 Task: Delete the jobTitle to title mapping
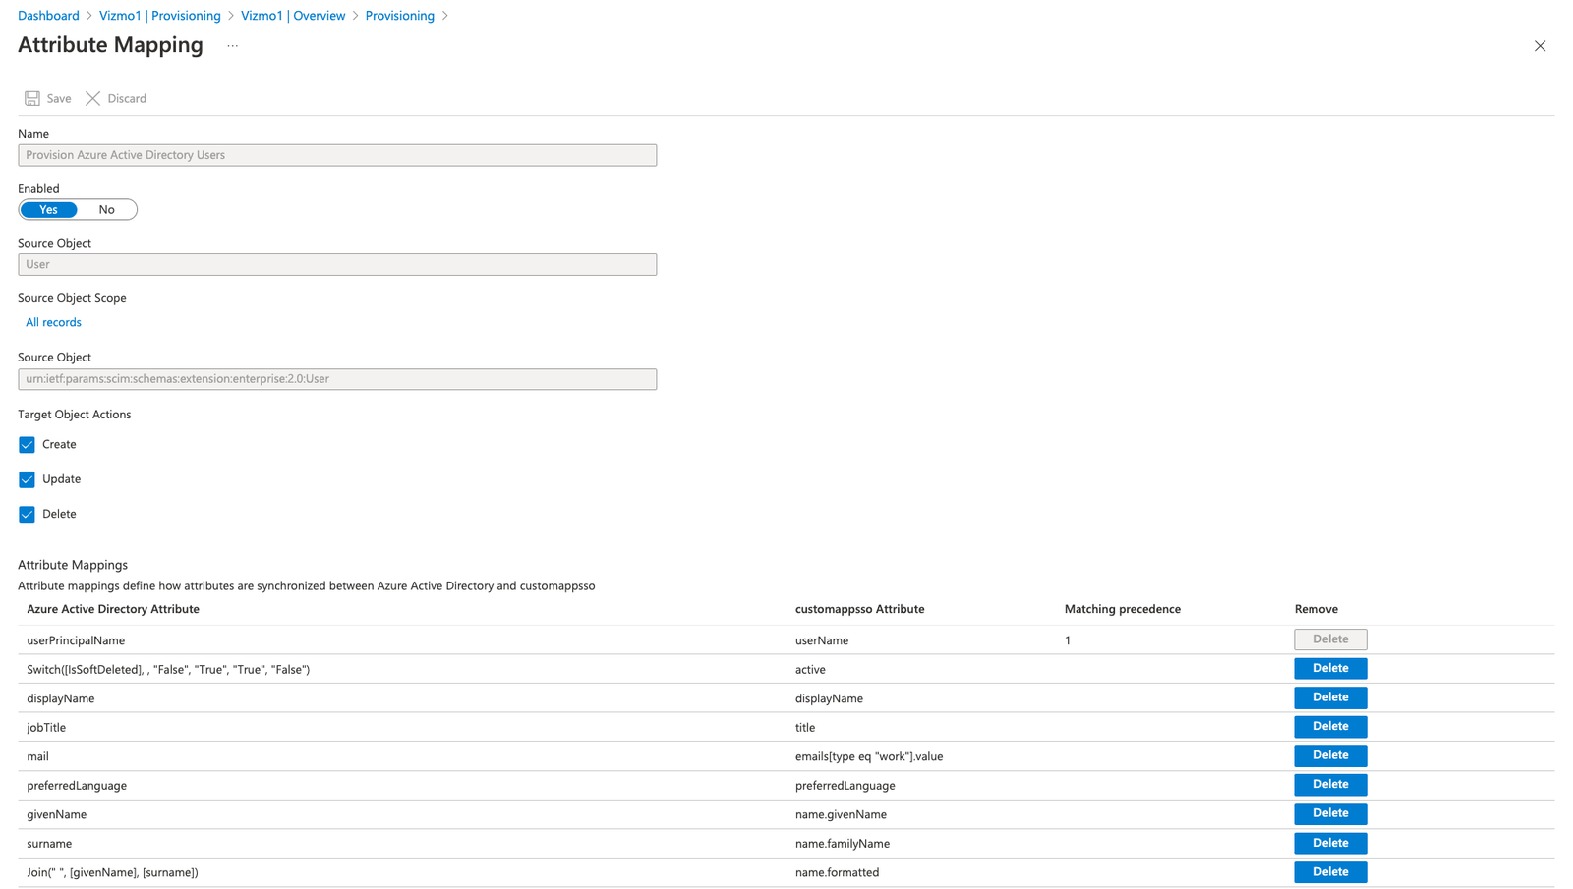point(1330,726)
